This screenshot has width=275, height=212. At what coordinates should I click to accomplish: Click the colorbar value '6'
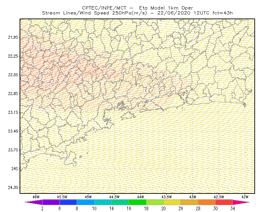(x=59, y=209)
